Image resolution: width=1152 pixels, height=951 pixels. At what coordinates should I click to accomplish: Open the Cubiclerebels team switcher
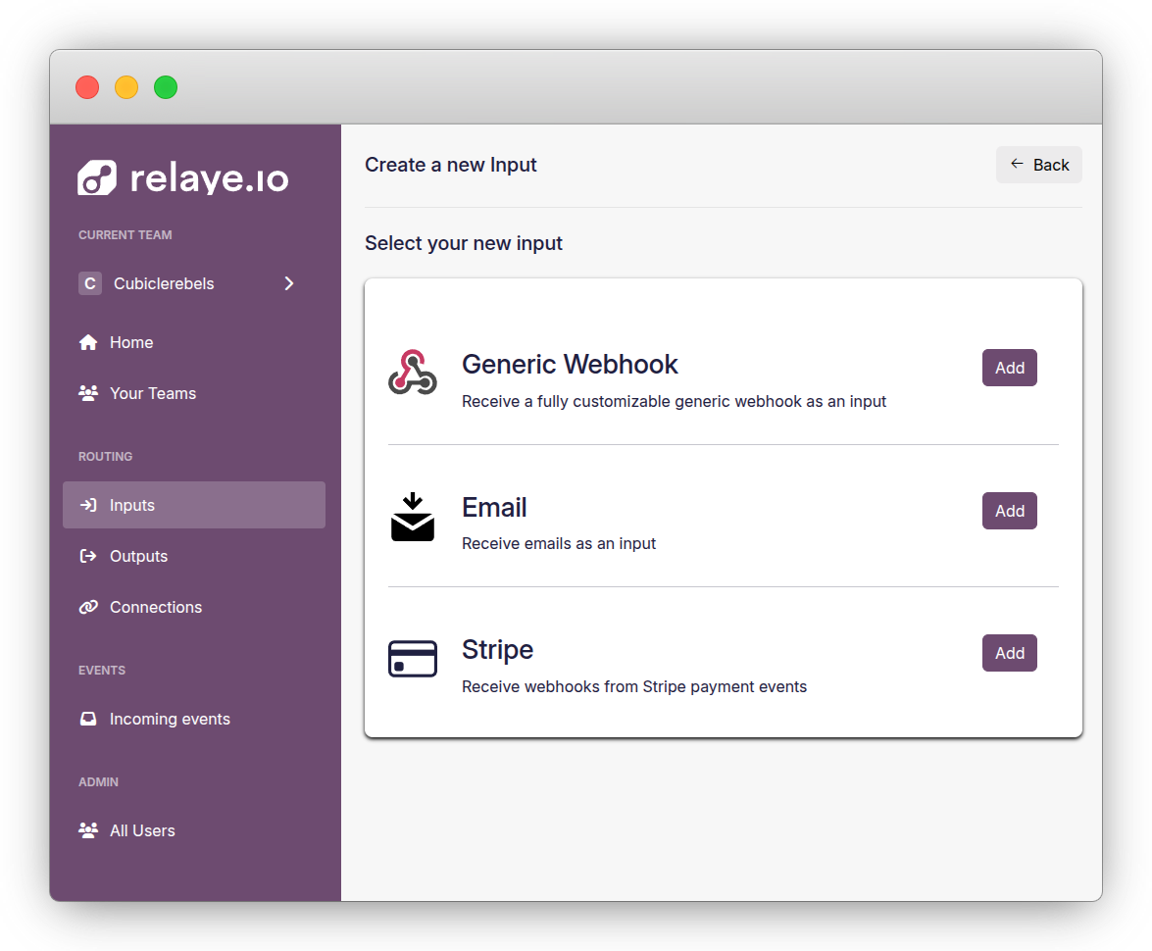click(164, 283)
